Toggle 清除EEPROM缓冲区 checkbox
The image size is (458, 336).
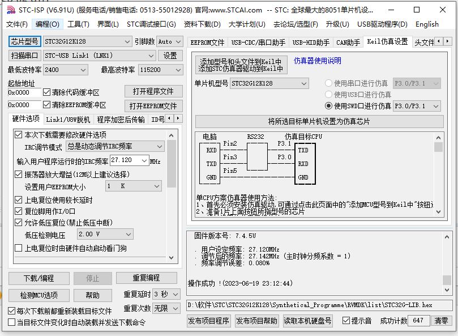click(46, 105)
